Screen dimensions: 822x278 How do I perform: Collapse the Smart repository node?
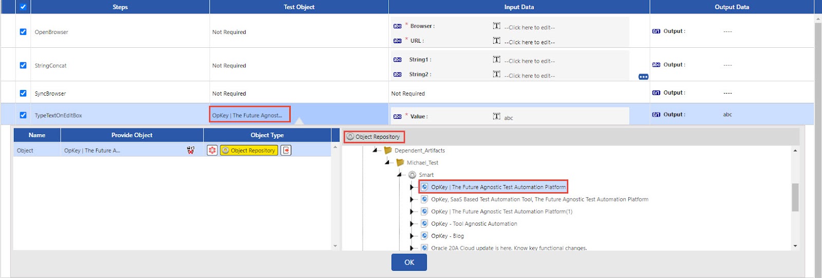pyautogui.click(x=399, y=175)
